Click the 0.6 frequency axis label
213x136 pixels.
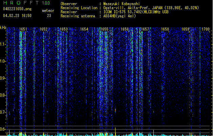click(x=3, y=129)
